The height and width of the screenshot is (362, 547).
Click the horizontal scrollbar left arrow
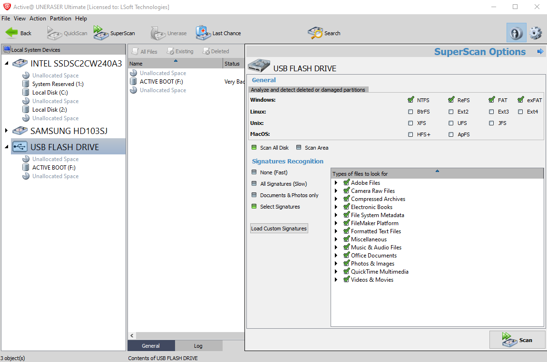coord(132,335)
